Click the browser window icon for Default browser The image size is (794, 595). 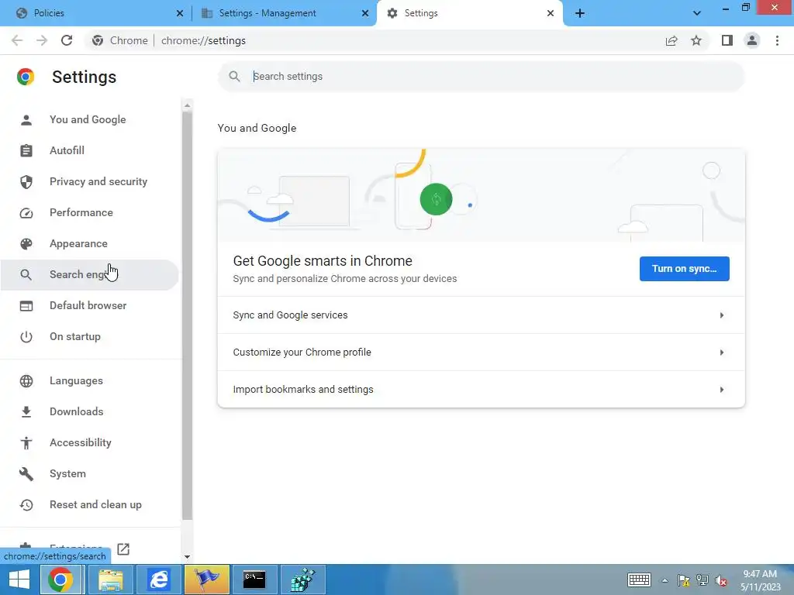[26, 305]
